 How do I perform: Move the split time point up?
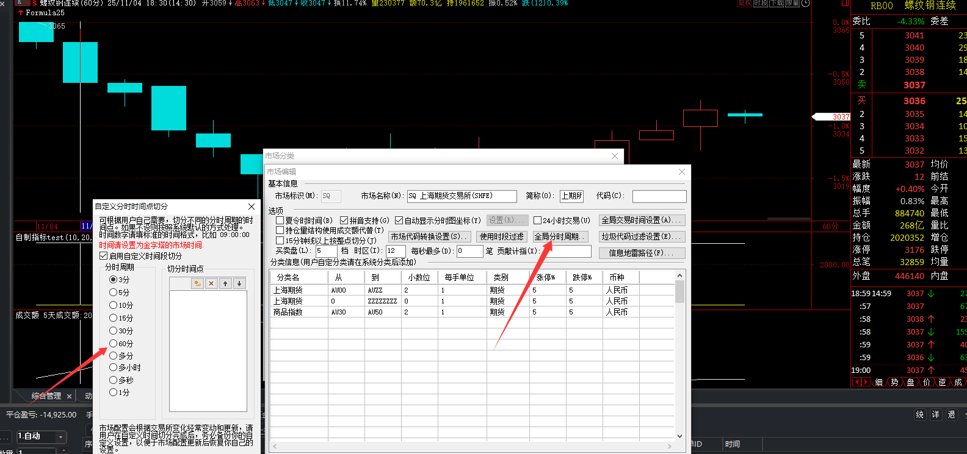(x=225, y=283)
